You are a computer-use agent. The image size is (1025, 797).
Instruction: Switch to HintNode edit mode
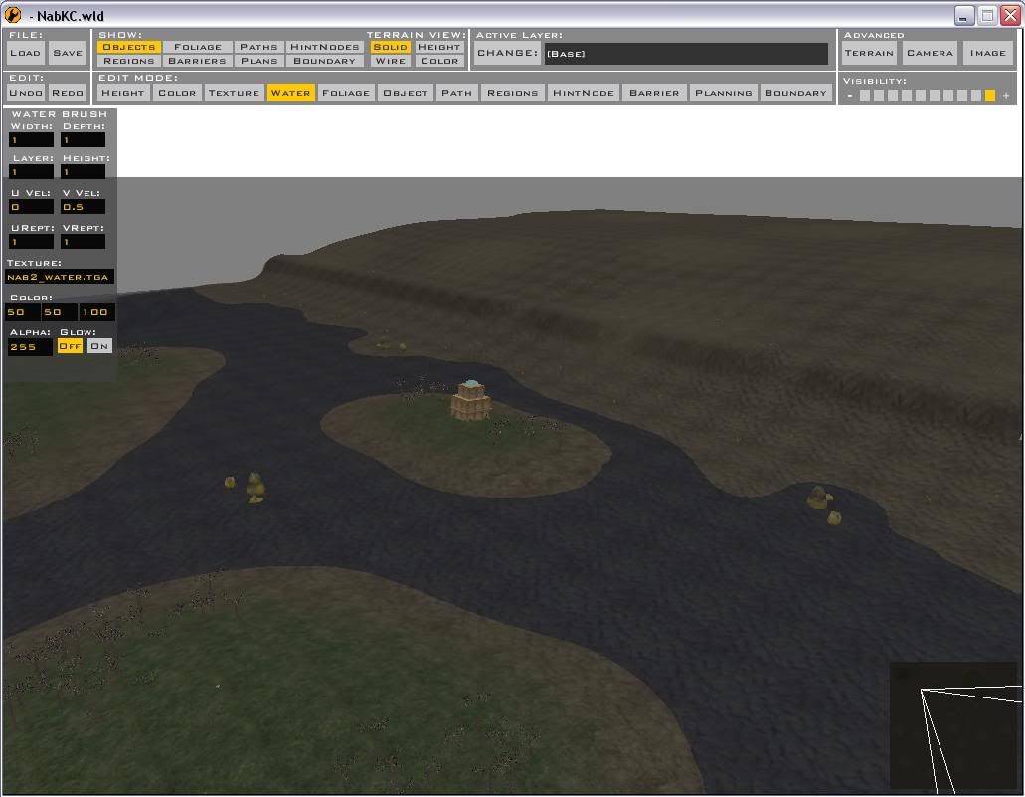click(584, 93)
